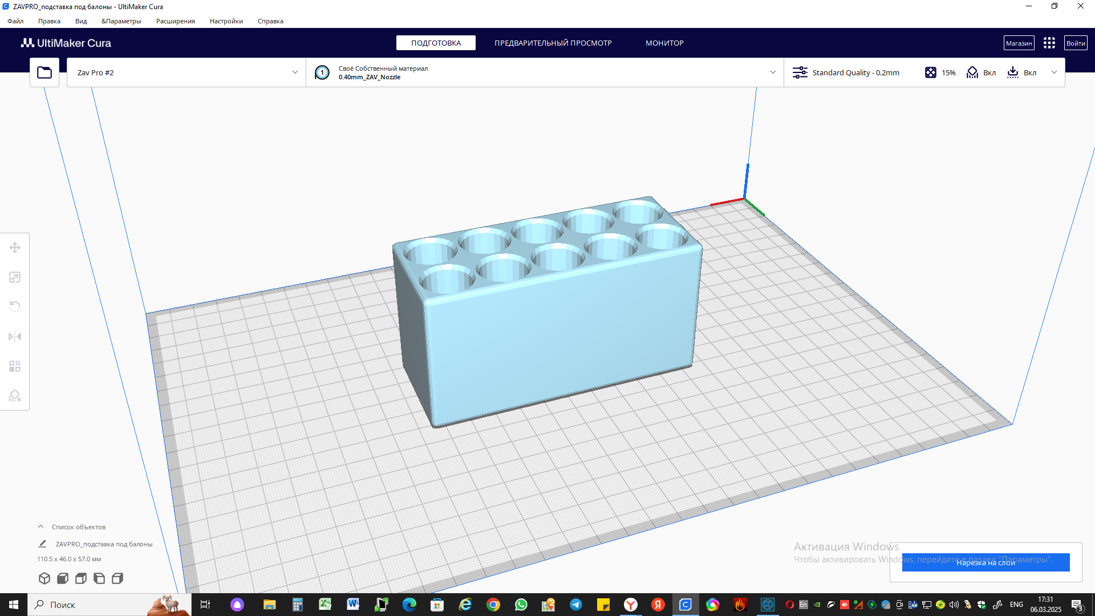
Task: Open the apps grid icon near Магазин
Action: point(1049,43)
